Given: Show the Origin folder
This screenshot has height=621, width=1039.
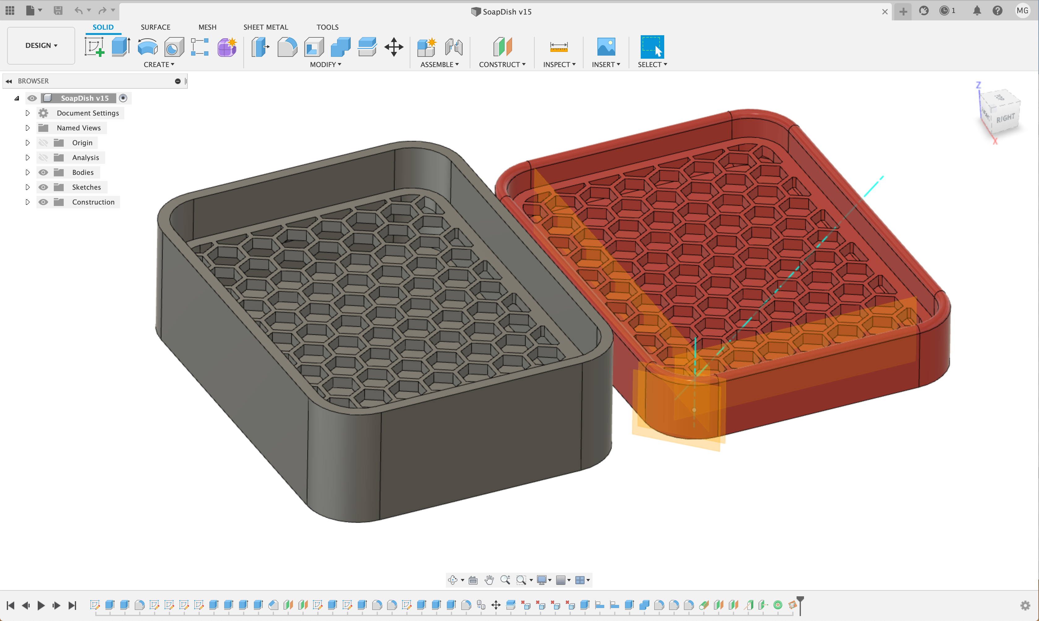Looking at the screenshot, I should [43, 143].
